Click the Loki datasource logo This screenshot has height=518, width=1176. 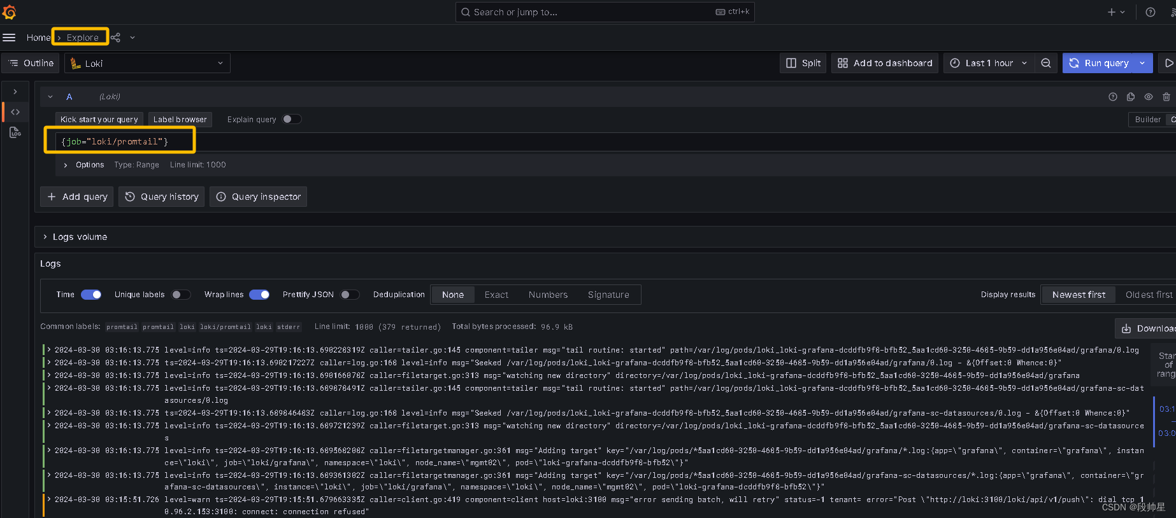(x=75, y=63)
